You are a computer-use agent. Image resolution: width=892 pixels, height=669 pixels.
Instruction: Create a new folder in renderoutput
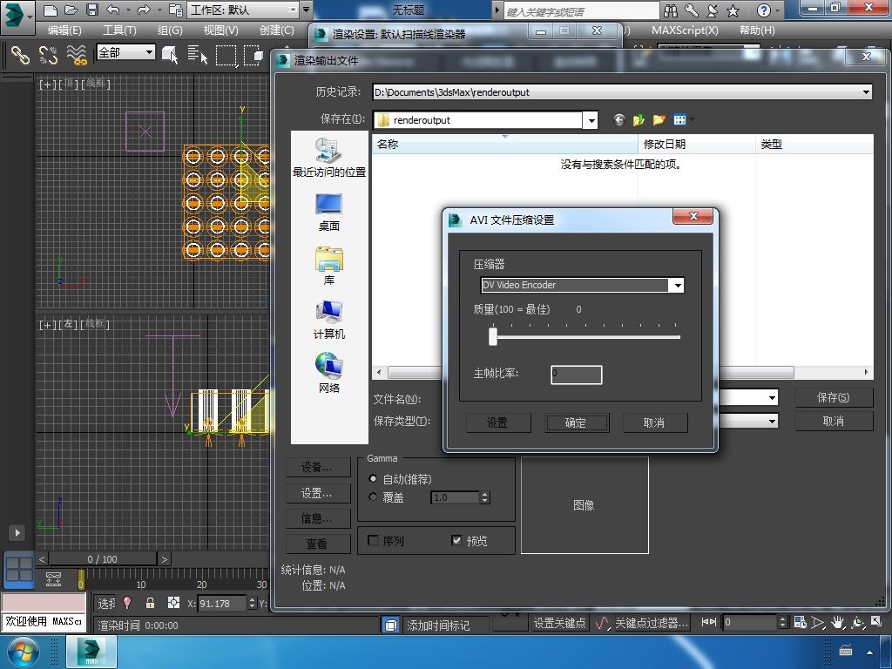pos(659,119)
